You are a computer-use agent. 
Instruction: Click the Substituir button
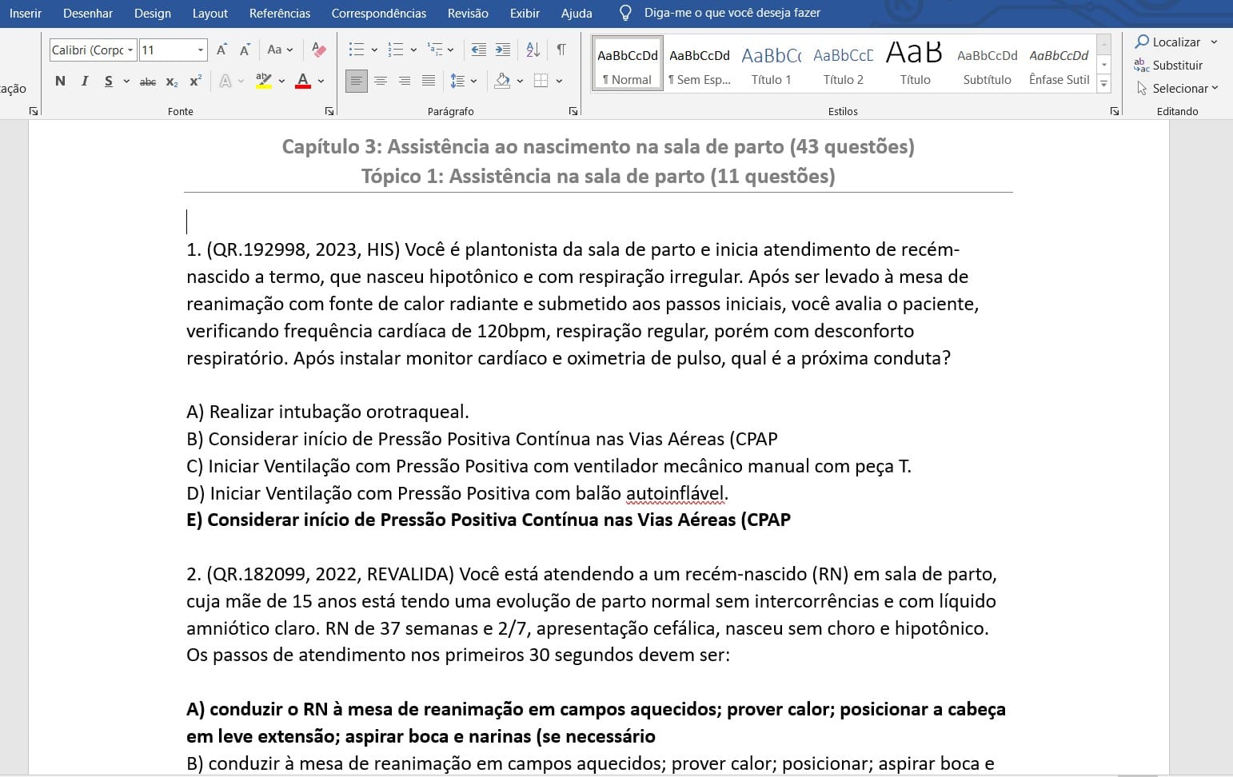coord(1168,65)
